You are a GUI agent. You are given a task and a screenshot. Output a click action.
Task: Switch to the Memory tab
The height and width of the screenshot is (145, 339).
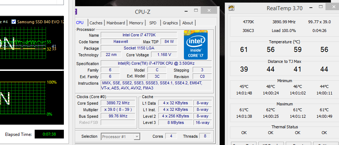click(136, 23)
